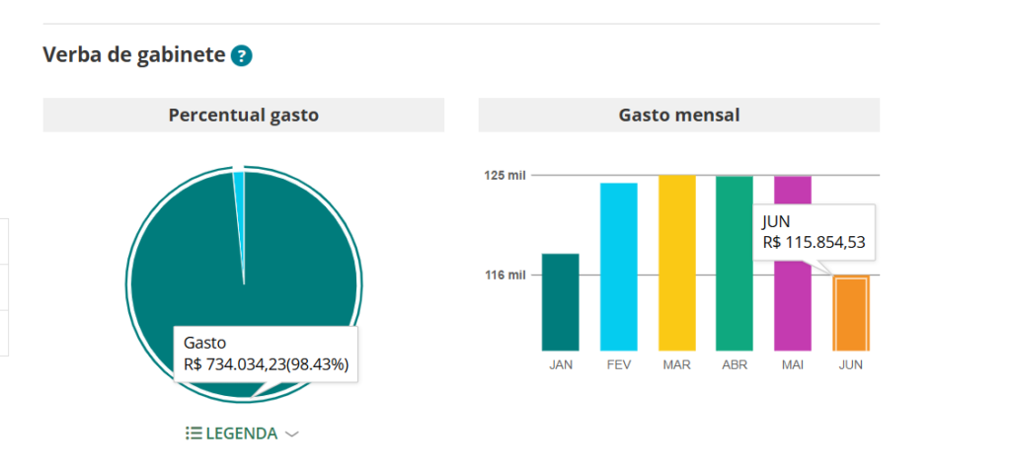
Task: Click the list icon beside LEGENDA
Action: pos(194,434)
